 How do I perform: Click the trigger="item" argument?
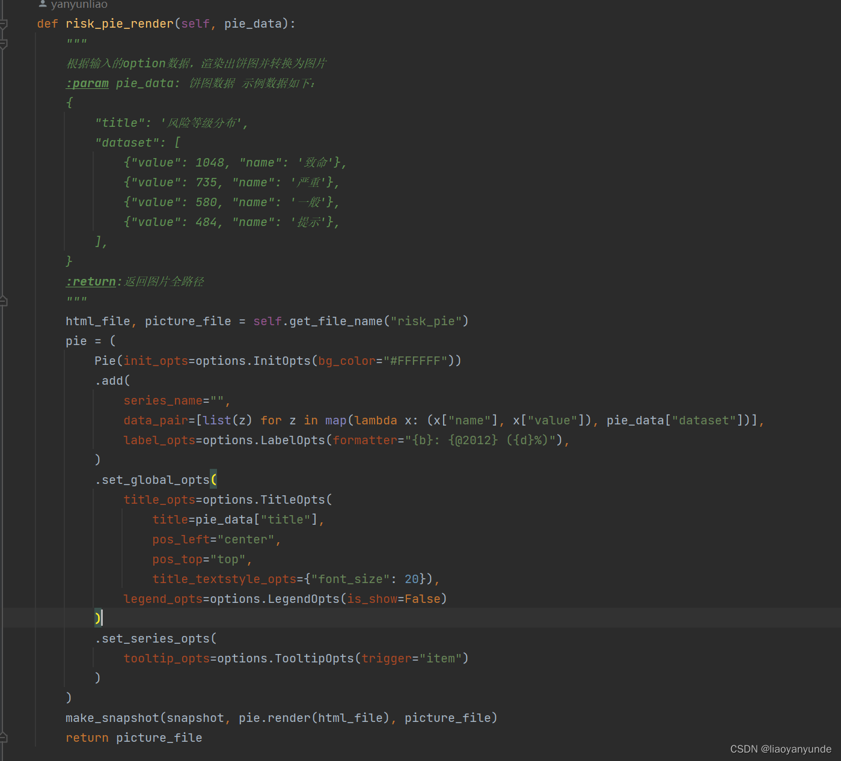pyautogui.click(x=412, y=659)
